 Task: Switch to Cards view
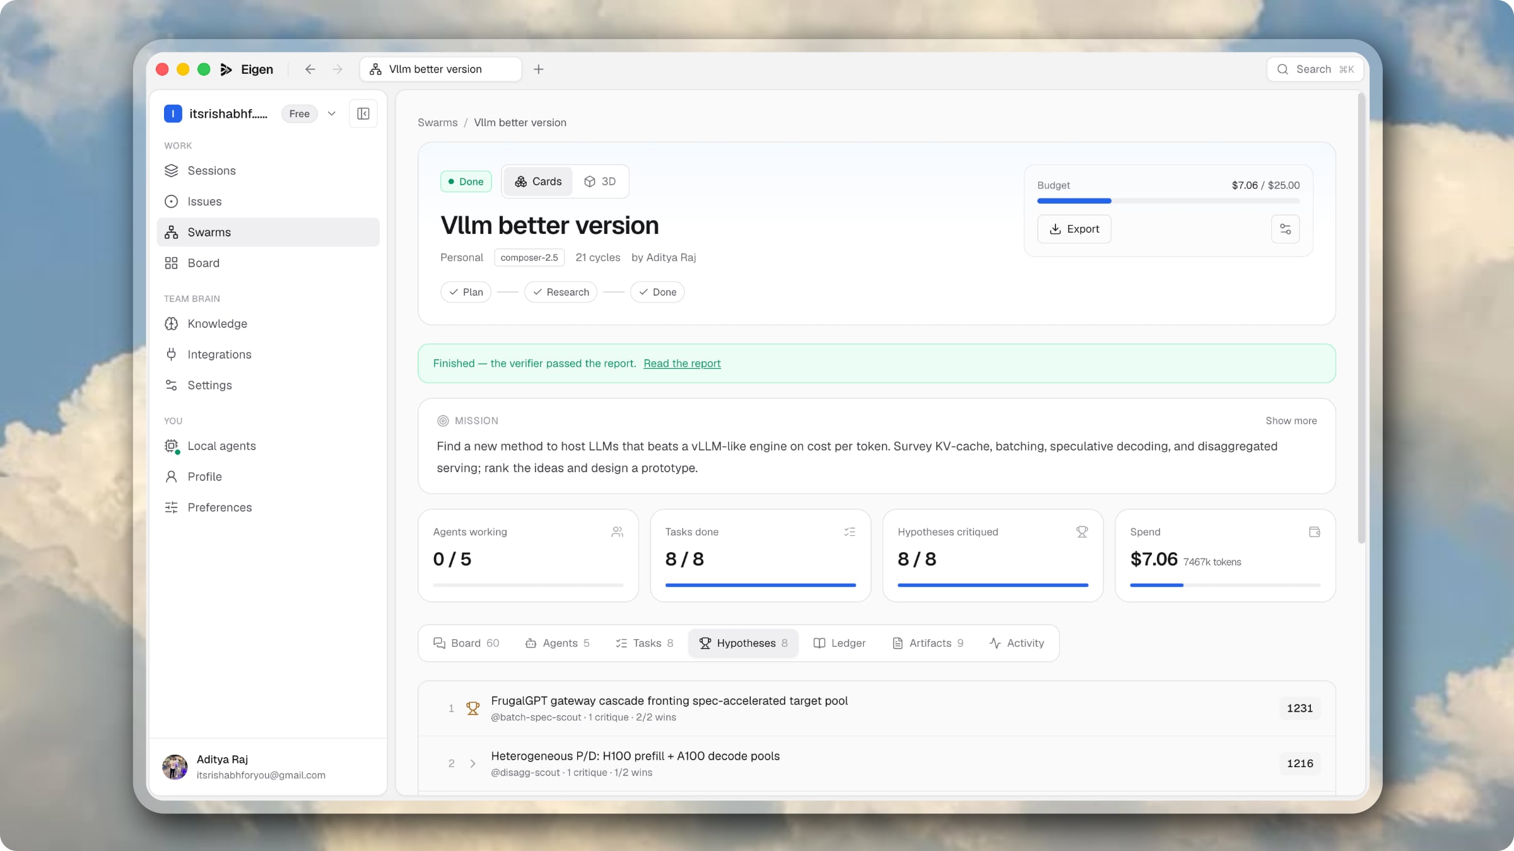point(538,182)
